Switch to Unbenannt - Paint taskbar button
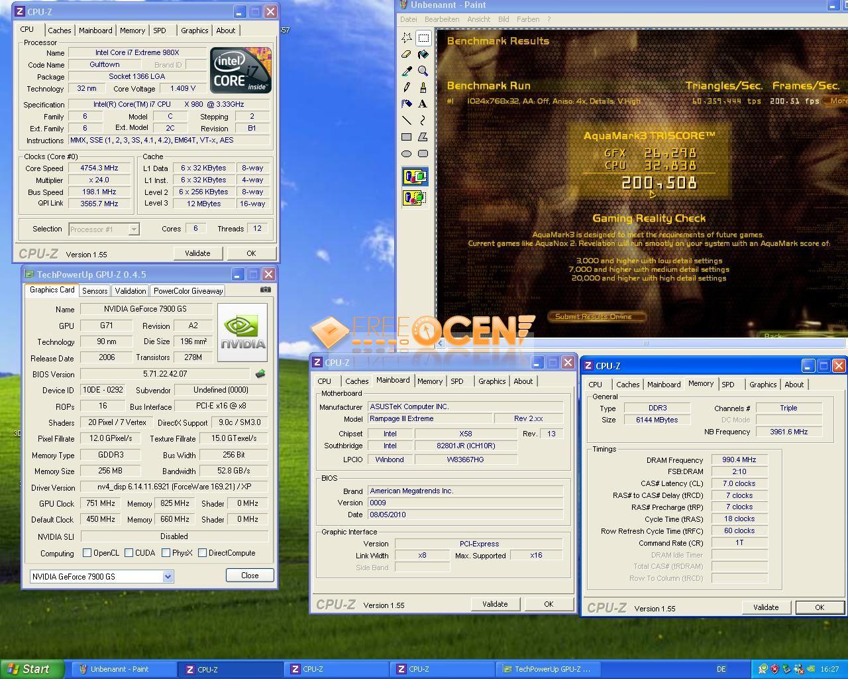This screenshot has height=679, width=848. tap(125, 669)
